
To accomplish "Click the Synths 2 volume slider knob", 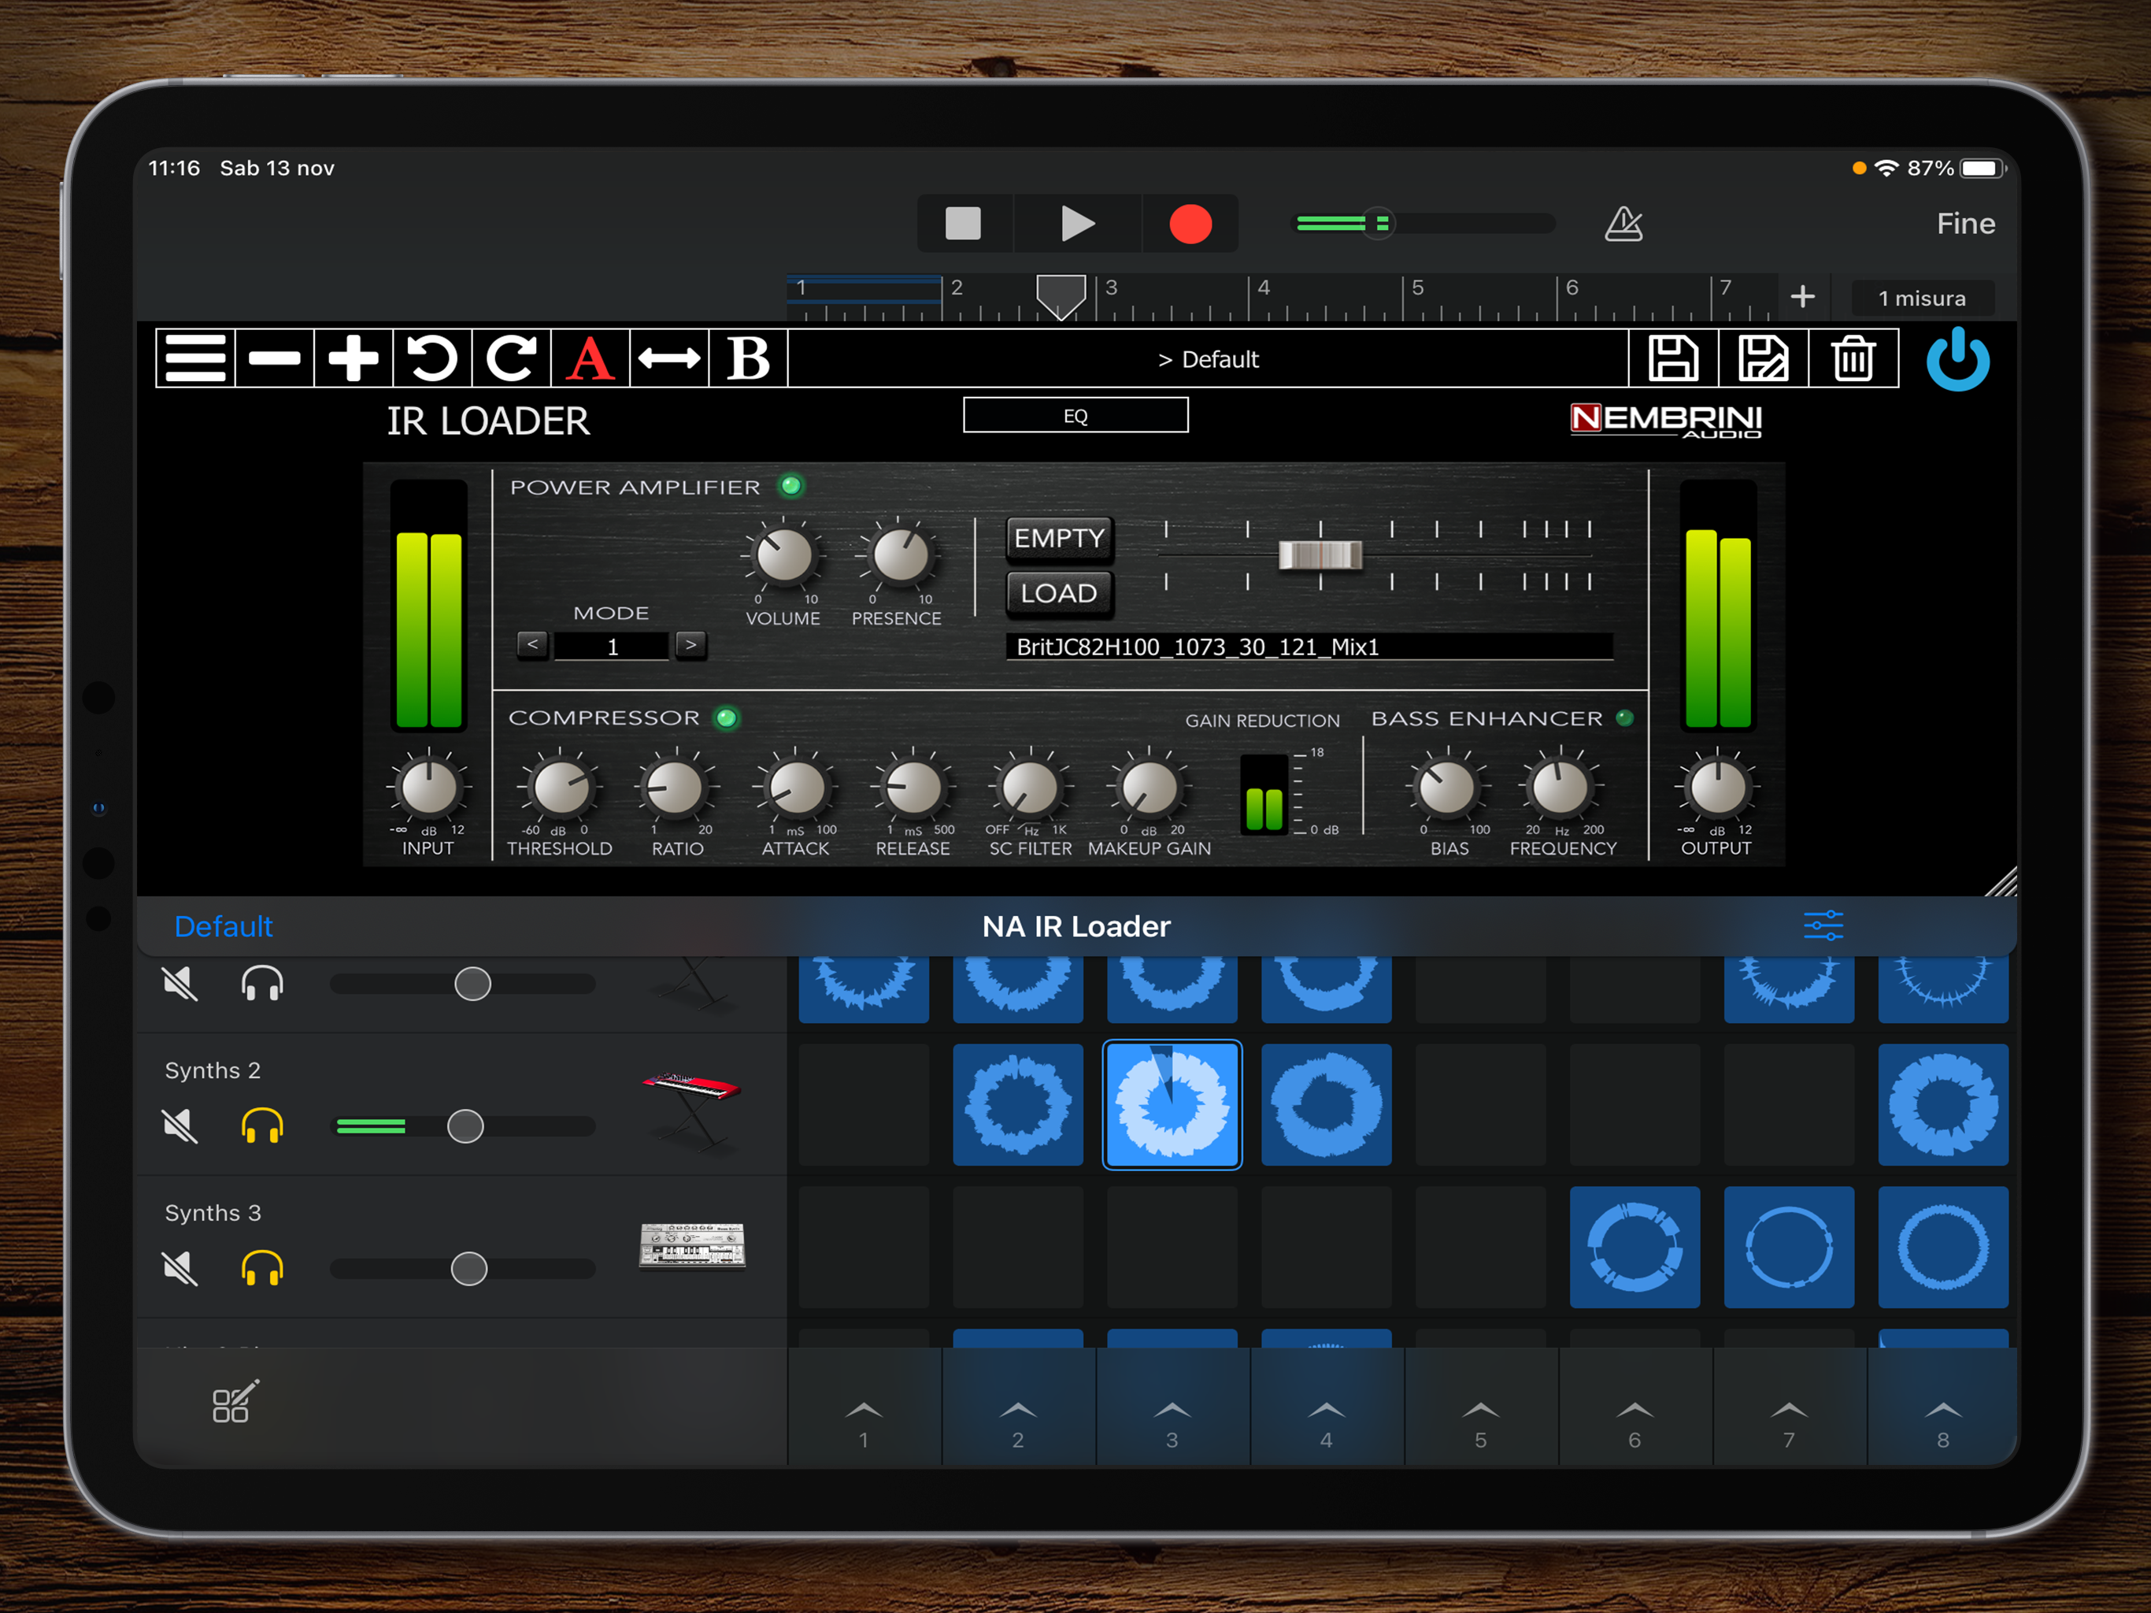I will point(465,1126).
